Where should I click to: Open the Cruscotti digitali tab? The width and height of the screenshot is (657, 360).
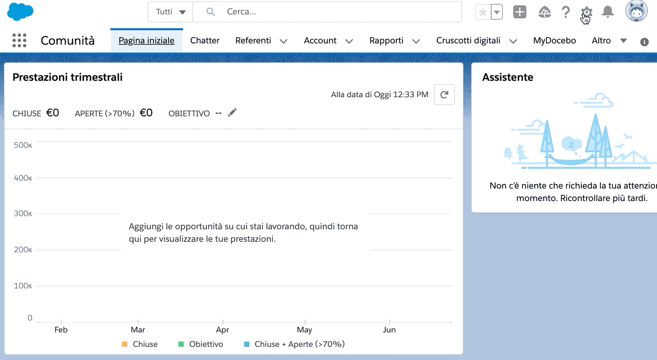click(468, 41)
